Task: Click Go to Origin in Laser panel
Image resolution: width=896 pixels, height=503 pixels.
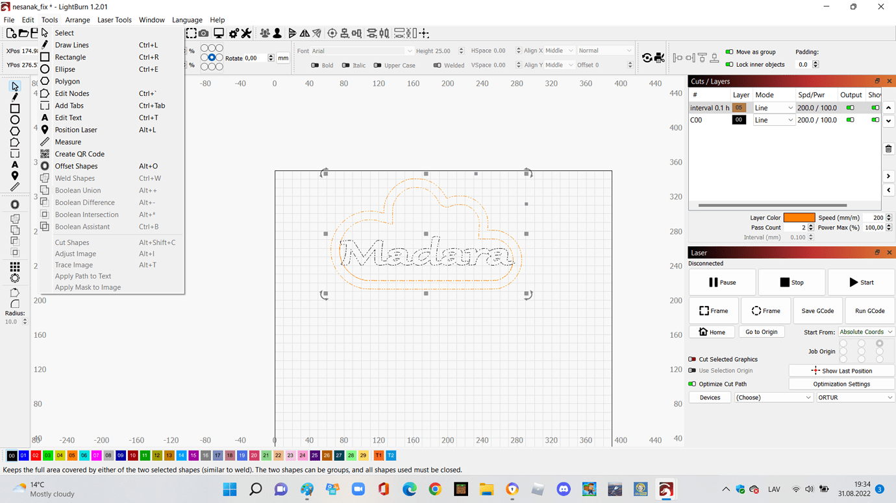Action: pos(761,331)
